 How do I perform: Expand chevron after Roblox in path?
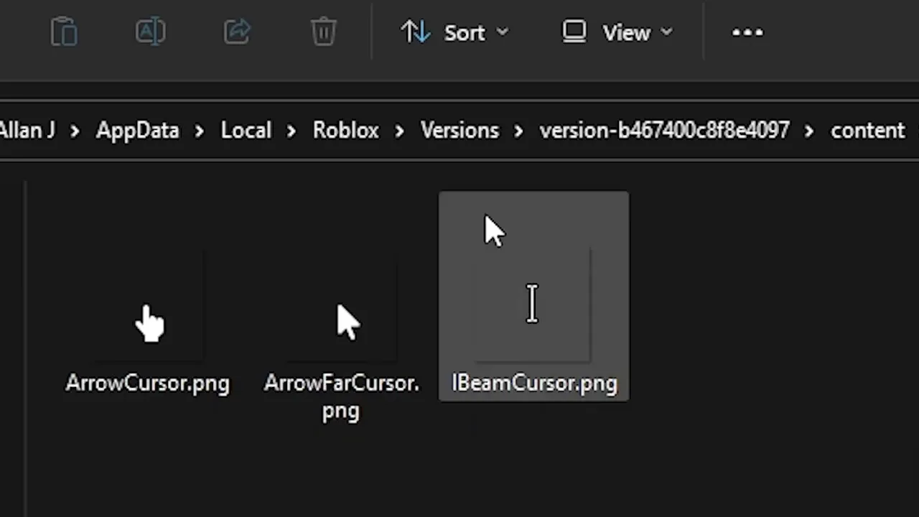399,131
